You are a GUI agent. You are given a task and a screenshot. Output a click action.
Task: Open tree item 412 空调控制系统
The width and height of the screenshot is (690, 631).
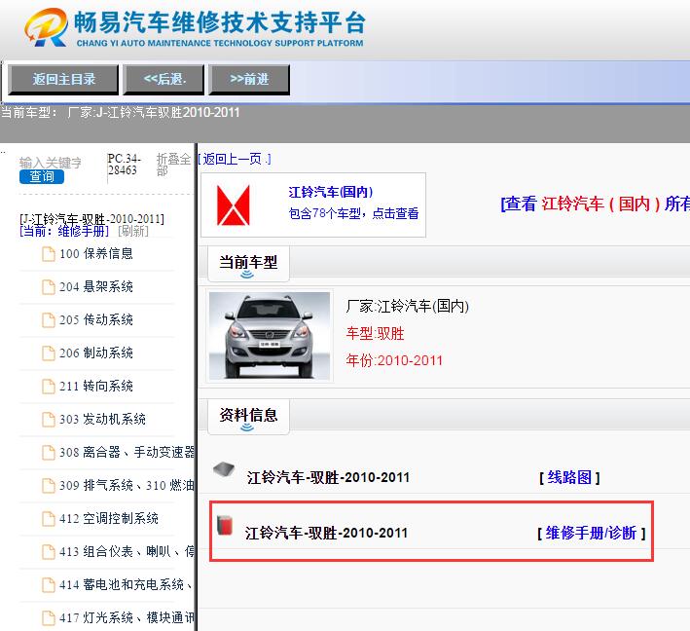tap(109, 518)
